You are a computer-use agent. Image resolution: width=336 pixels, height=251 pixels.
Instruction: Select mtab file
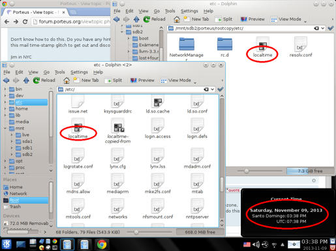point(197,184)
